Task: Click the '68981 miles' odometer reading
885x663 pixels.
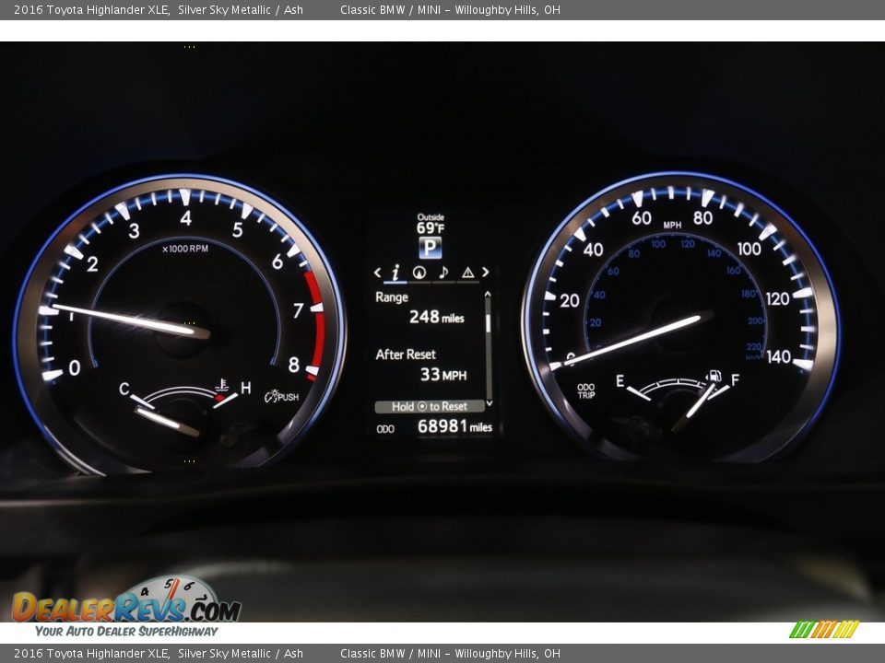Action: pos(454,426)
